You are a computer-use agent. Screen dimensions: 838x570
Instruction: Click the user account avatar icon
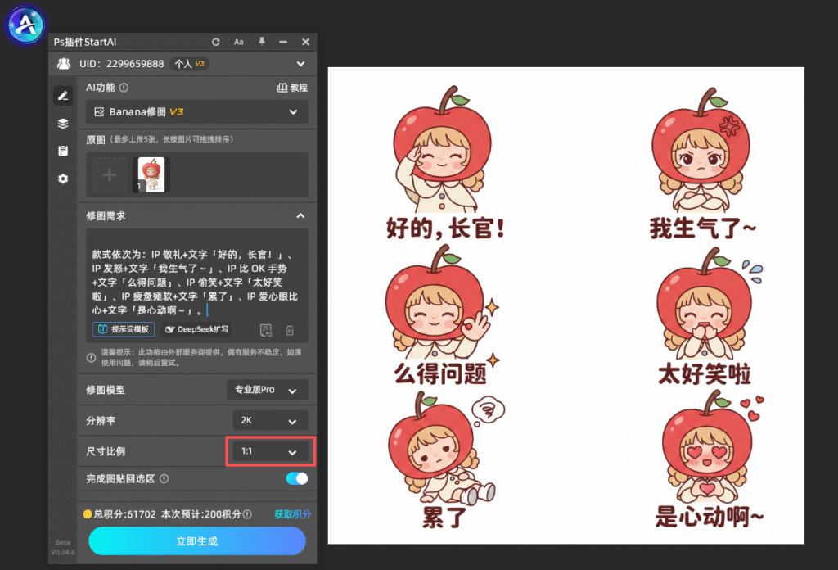(x=64, y=64)
